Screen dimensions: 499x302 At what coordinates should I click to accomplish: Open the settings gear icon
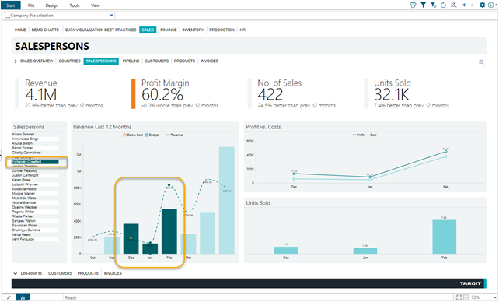coord(483,5)
